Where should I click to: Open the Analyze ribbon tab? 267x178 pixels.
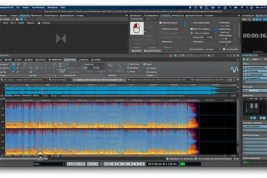click(x=83, y=60)
